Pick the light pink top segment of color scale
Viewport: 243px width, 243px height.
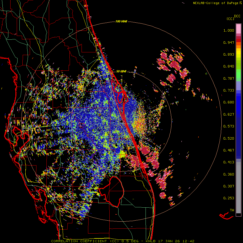(238, 29)
